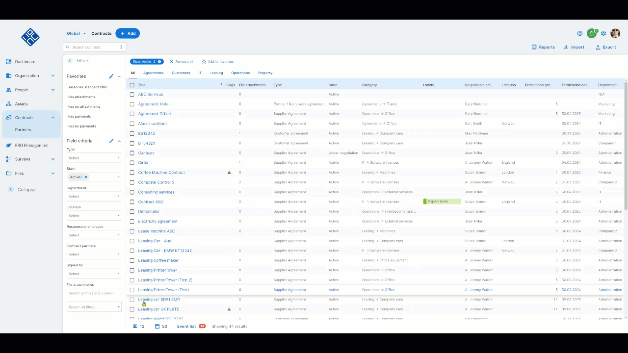628x353 pixels.
Task: Open the settings gear icon
Action: (603, 33)
